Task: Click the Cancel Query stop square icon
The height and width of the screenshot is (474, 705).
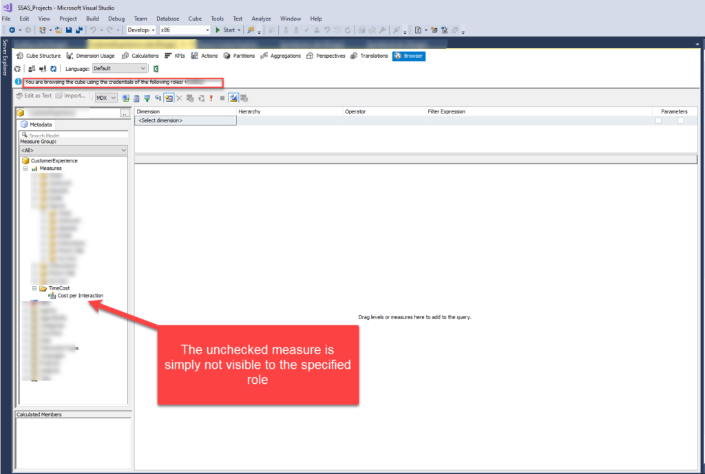Action: (222, 98)
